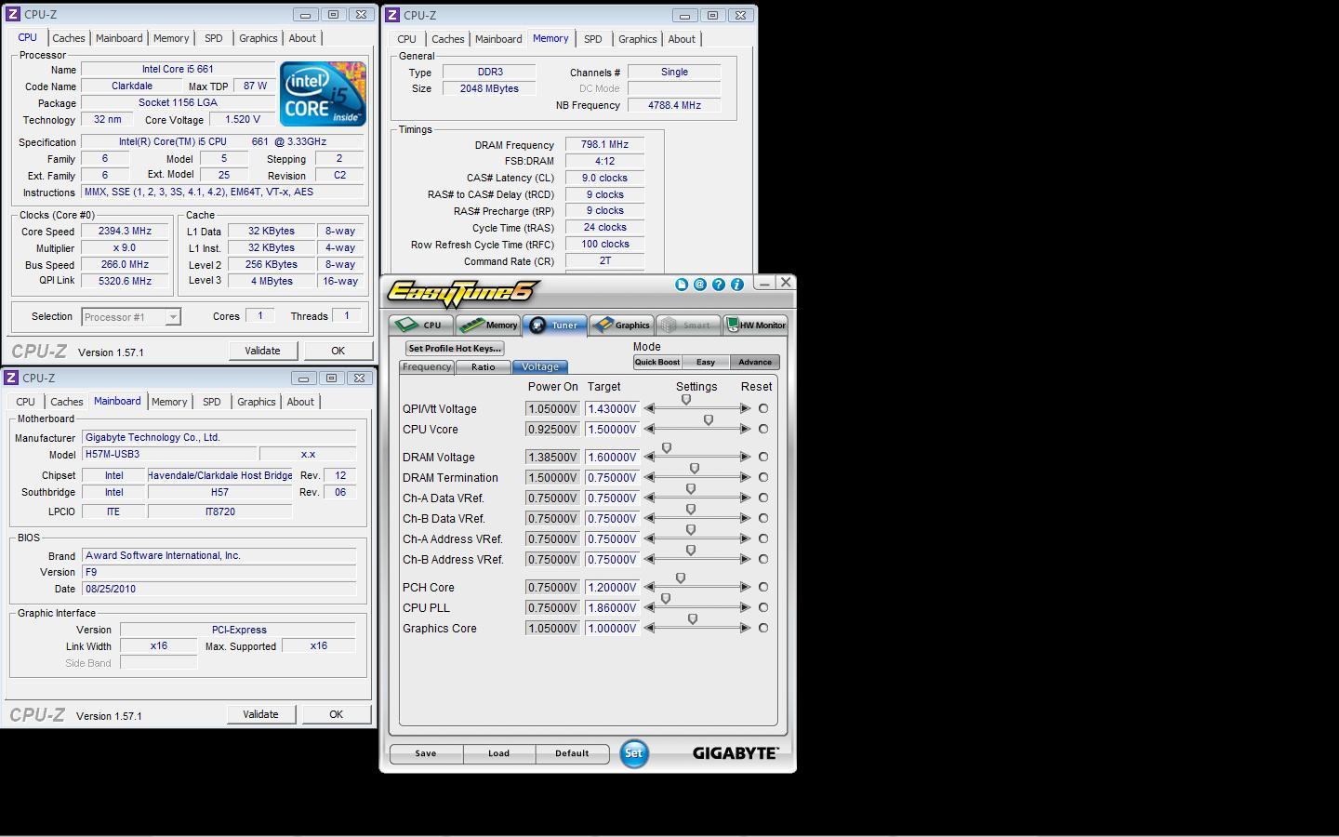This screenshot has width=1339, height=837.
Task: Click OK in CPU-Z CPU window
Action: pyautogui.click(x=338, y=351)
